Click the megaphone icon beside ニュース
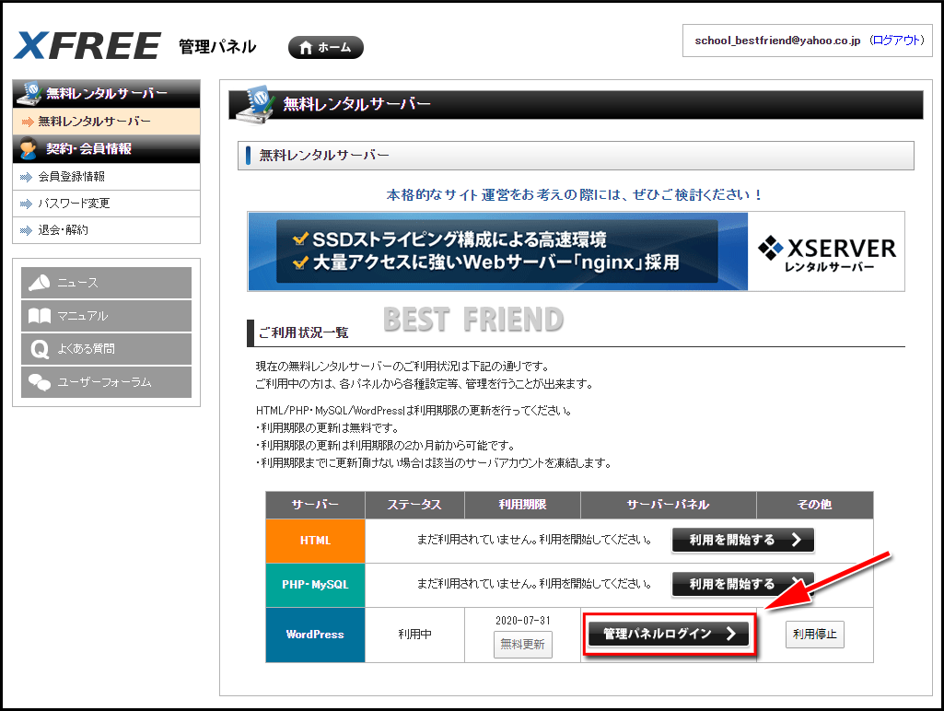The image size is (944, 711). tap(40, 283)
